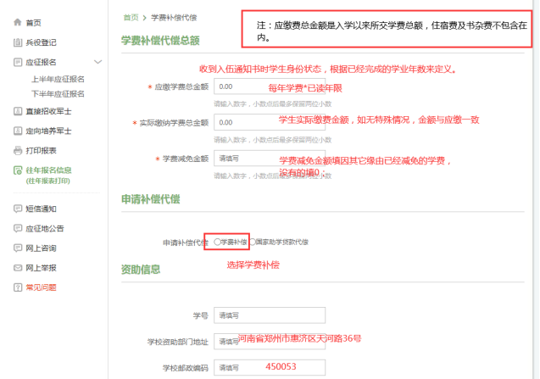The width and height of the screenshot is (540, 379).
Task: Open 下半年应征报名 submenu item
Action: 58,92
